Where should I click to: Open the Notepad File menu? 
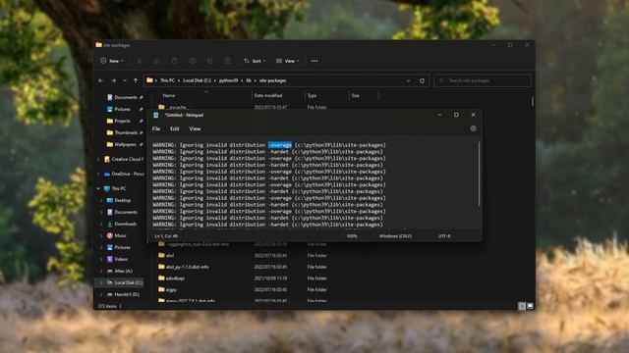click(156, 128)
